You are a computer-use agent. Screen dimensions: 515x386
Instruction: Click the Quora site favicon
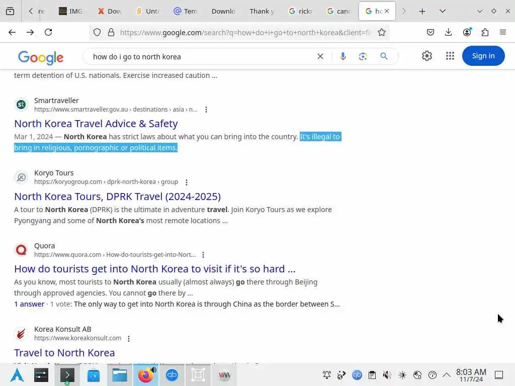[x=21, y=250]
